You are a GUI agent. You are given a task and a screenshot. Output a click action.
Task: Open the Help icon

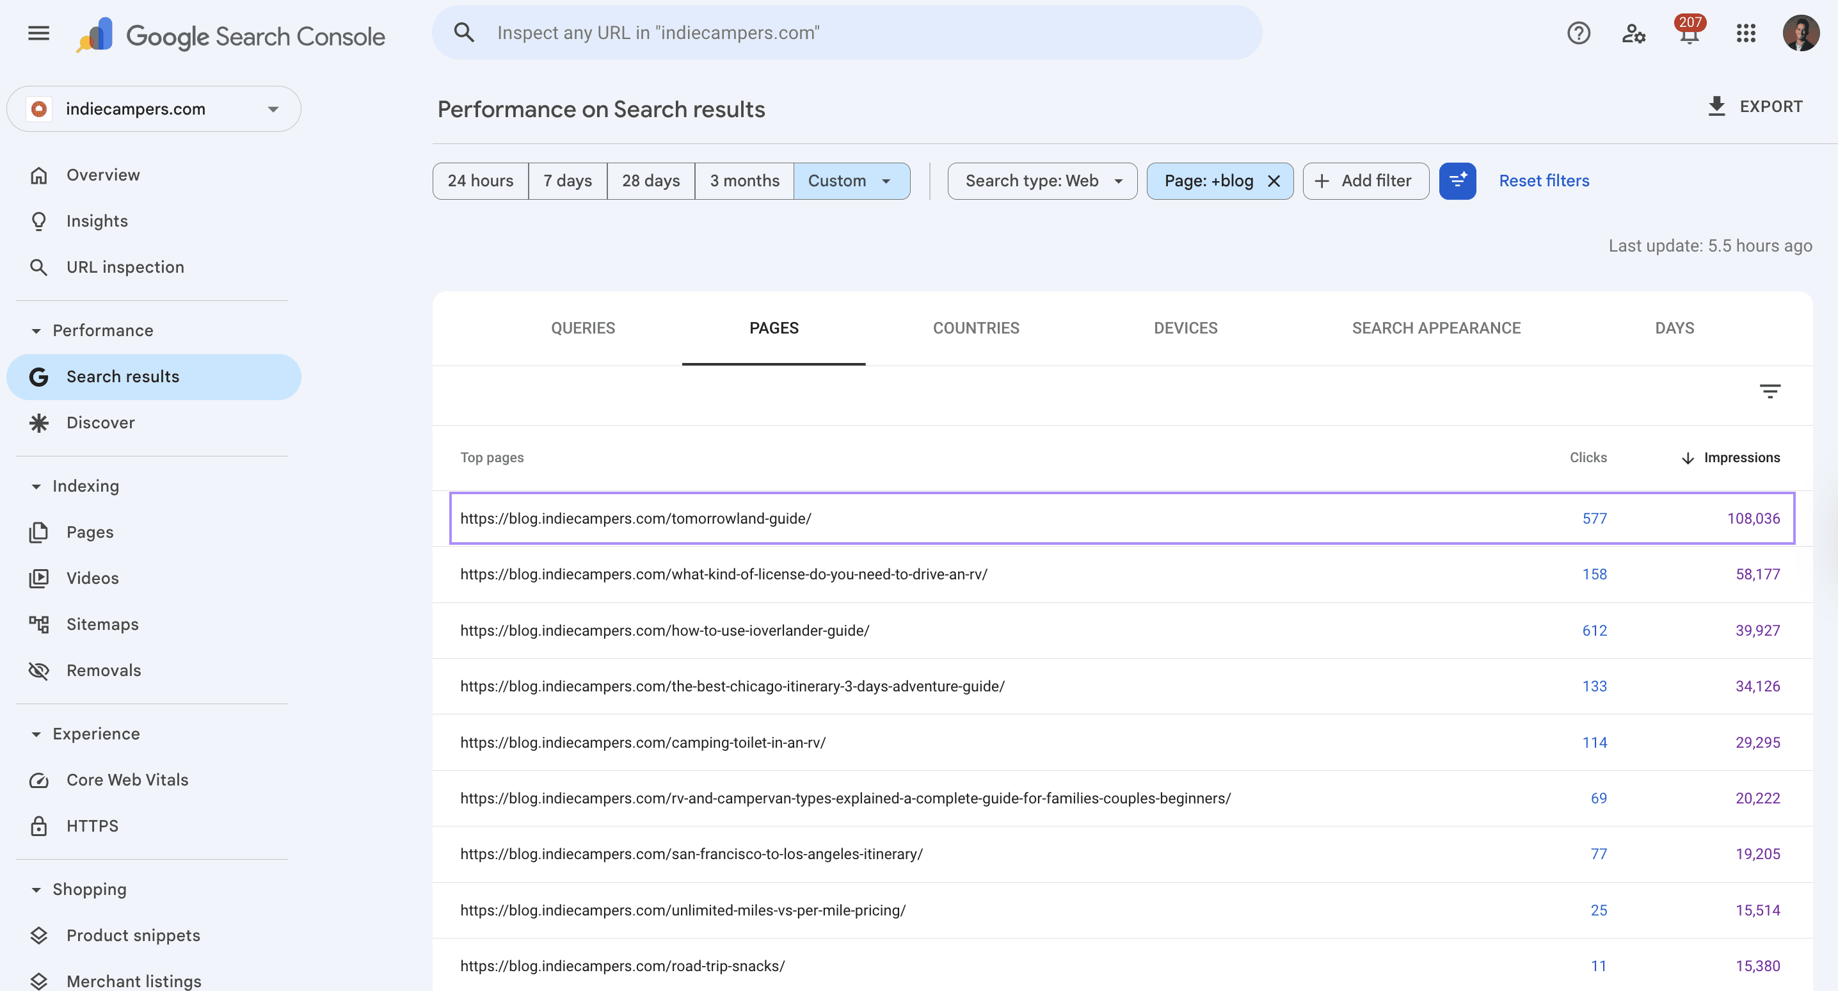pyautogui.click(x=1578, y=33)
